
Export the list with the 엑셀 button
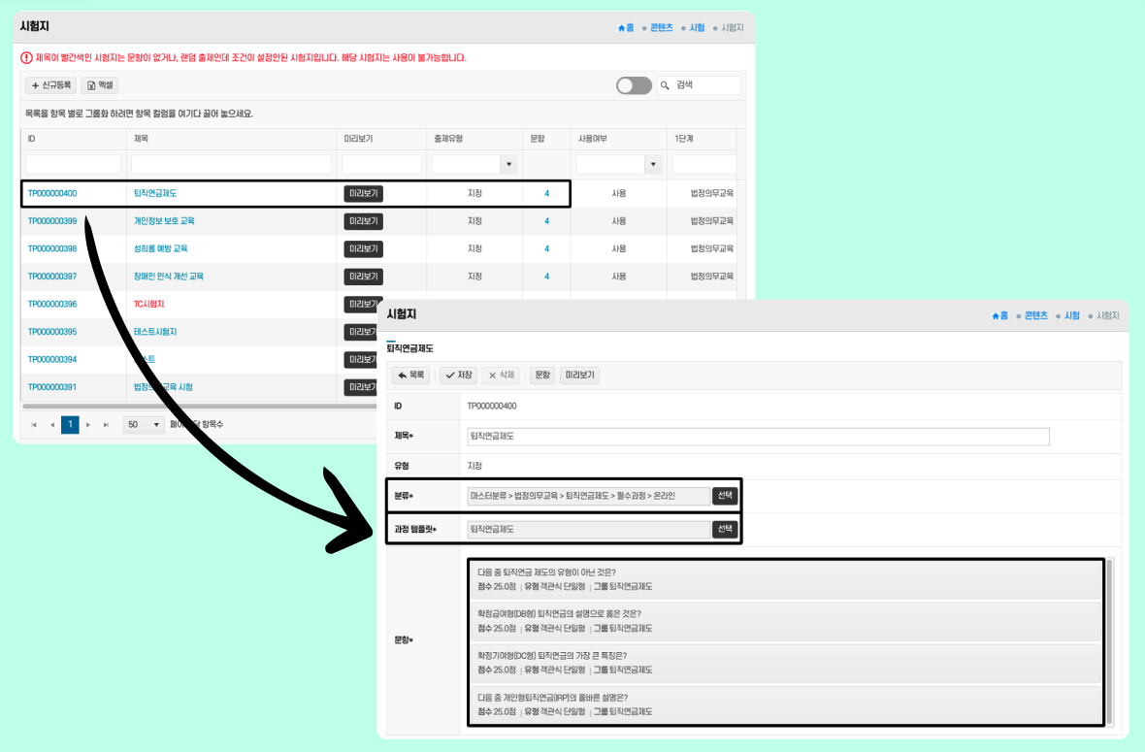[x=99, y=85]
